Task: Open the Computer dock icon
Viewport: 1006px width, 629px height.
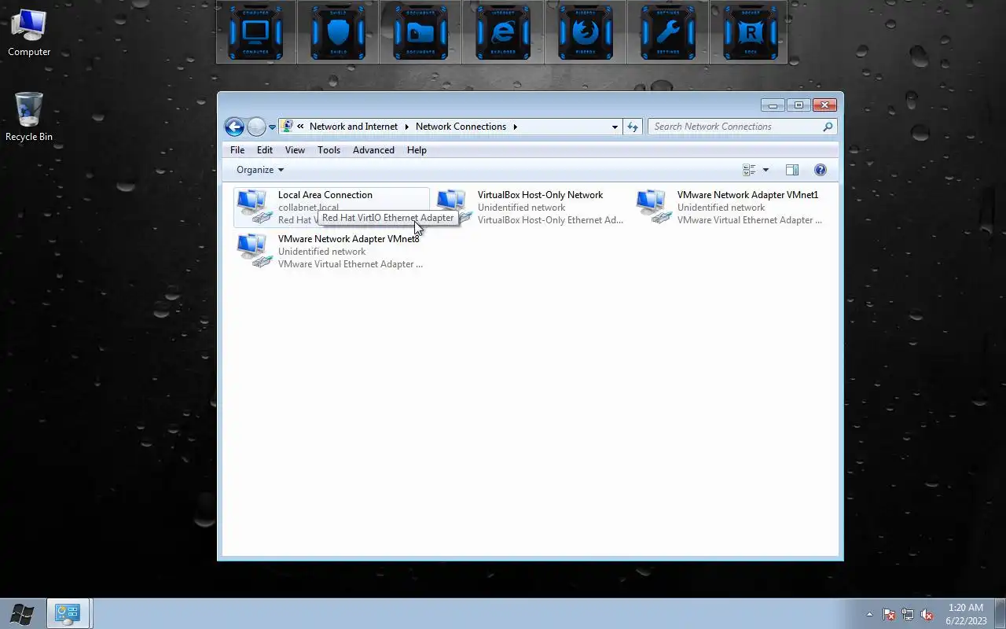Action: point(256,32)
